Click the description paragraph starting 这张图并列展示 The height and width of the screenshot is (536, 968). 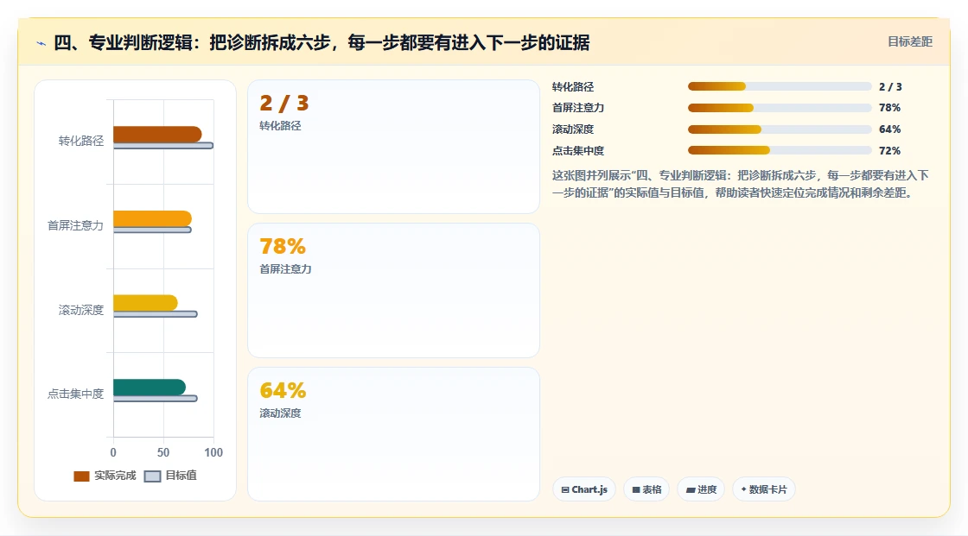(740, 184)
